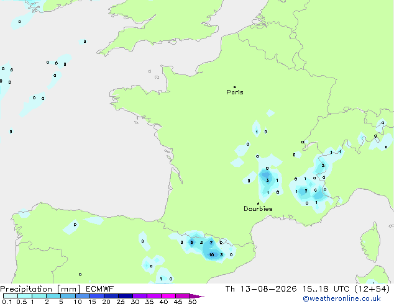
Task: Pick the legend swatch between 0.1 and 0.5
Action: click(x=11, y=296)
